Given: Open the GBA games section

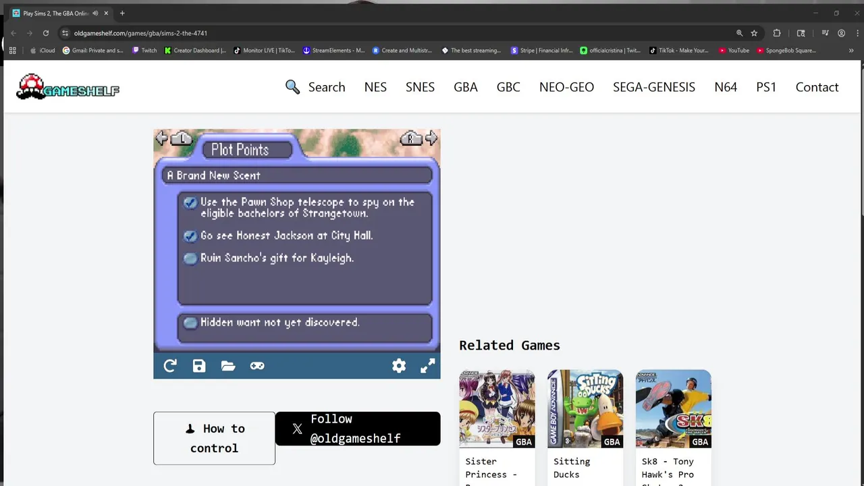Looking at the screenshot, I should [466, 87].
